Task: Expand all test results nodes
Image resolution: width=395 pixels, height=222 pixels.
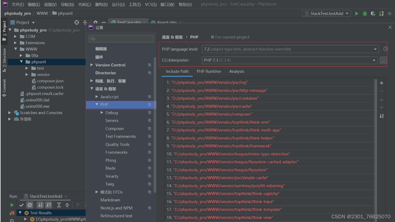Action: 59,205
